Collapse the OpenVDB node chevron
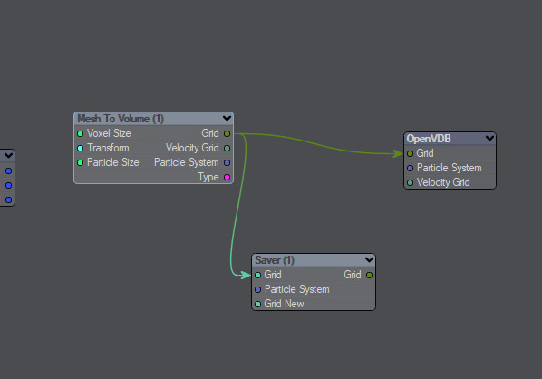The width and height of the screenshot is (542, 379). tap(489, 139)
